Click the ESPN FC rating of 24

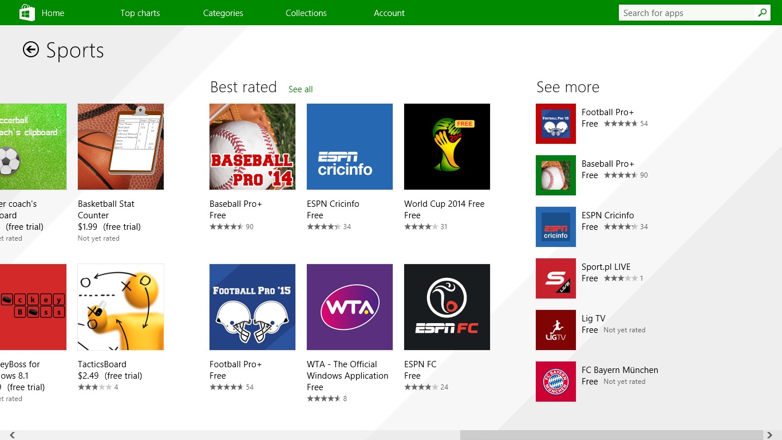pyautogui.click(x=426, y=387)
